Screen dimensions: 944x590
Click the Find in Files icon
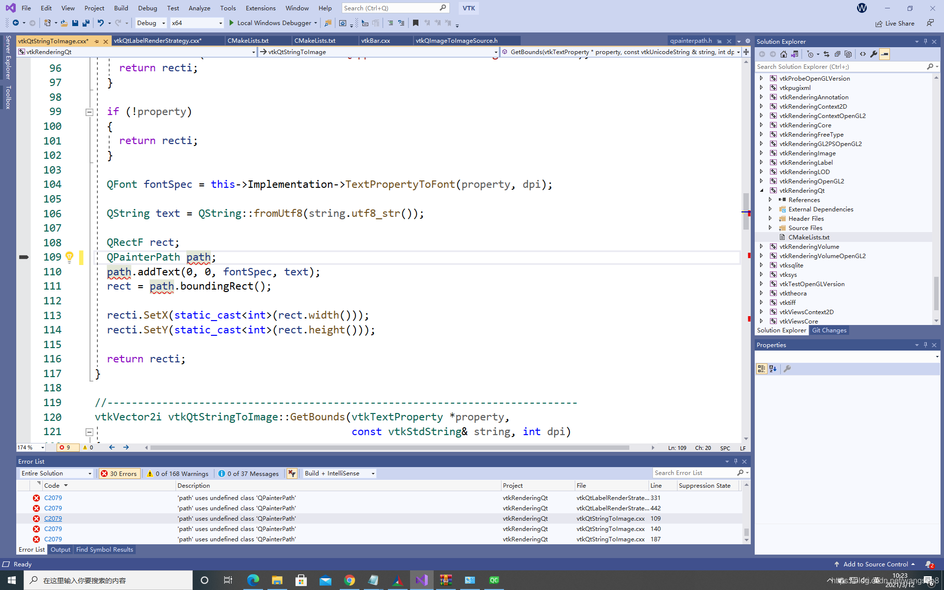(x=328, y=23)
